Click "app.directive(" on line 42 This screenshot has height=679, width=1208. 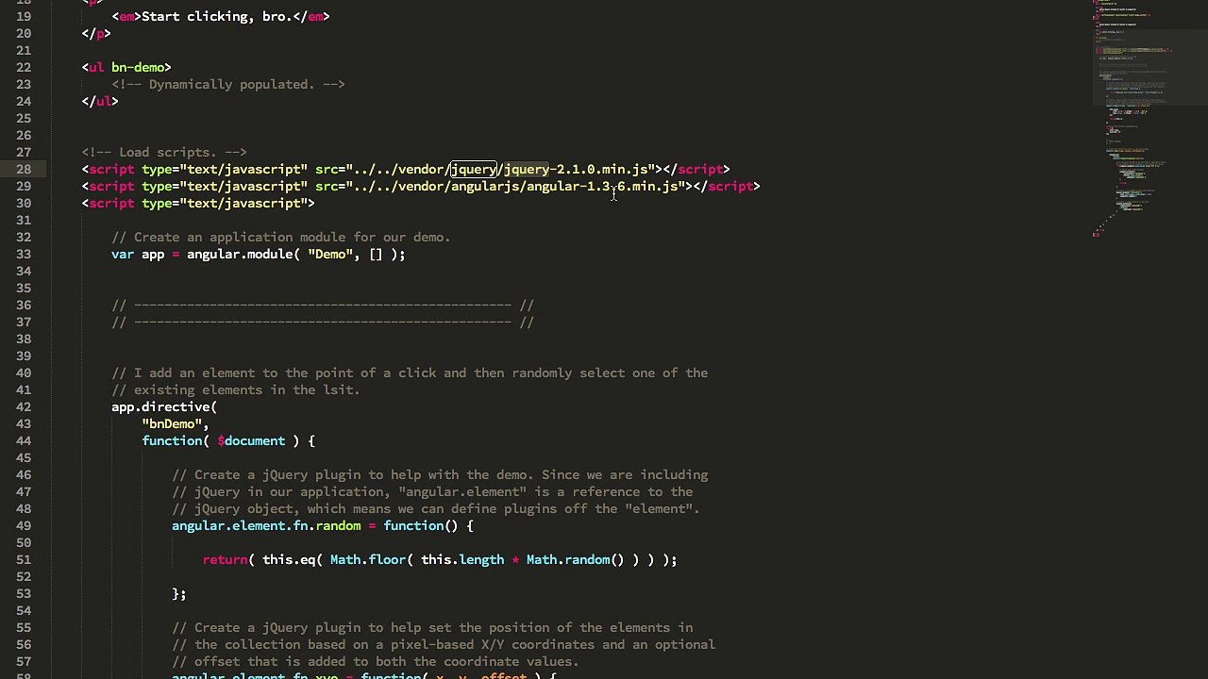point(164,407)
